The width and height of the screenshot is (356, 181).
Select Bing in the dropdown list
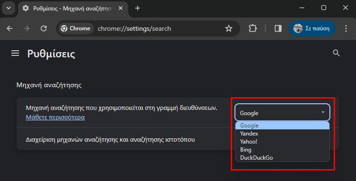coord(282,150)
